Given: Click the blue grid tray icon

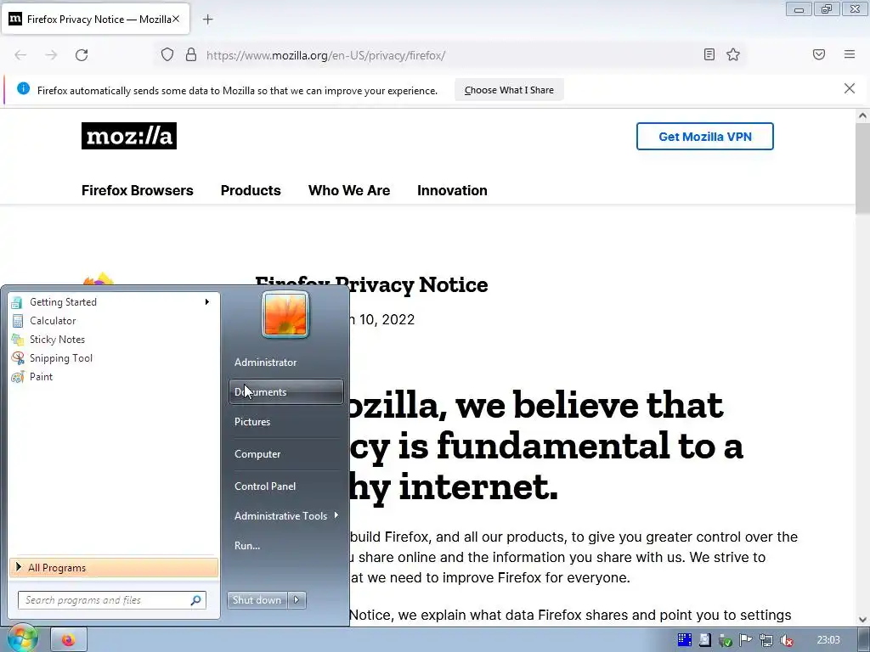Looking at the screenshot, I should point(685,640).
